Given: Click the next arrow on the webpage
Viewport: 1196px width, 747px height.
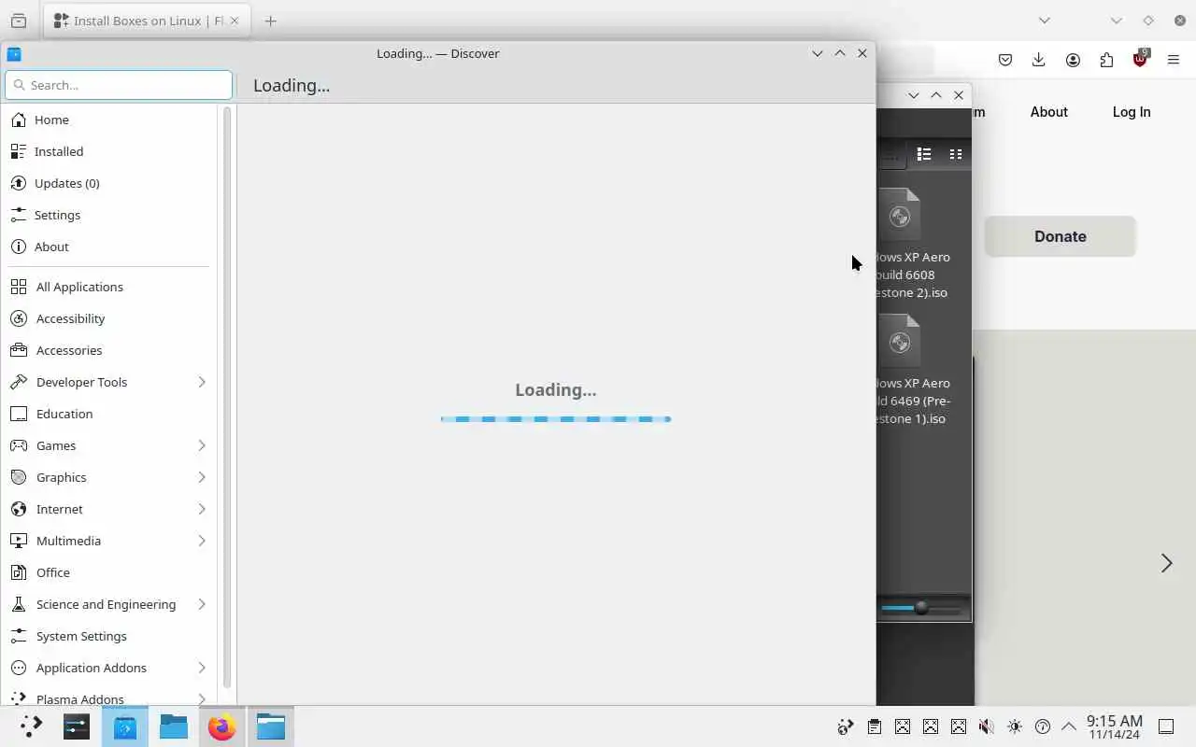Looking at the screenshot, I should click(1166, 563).
